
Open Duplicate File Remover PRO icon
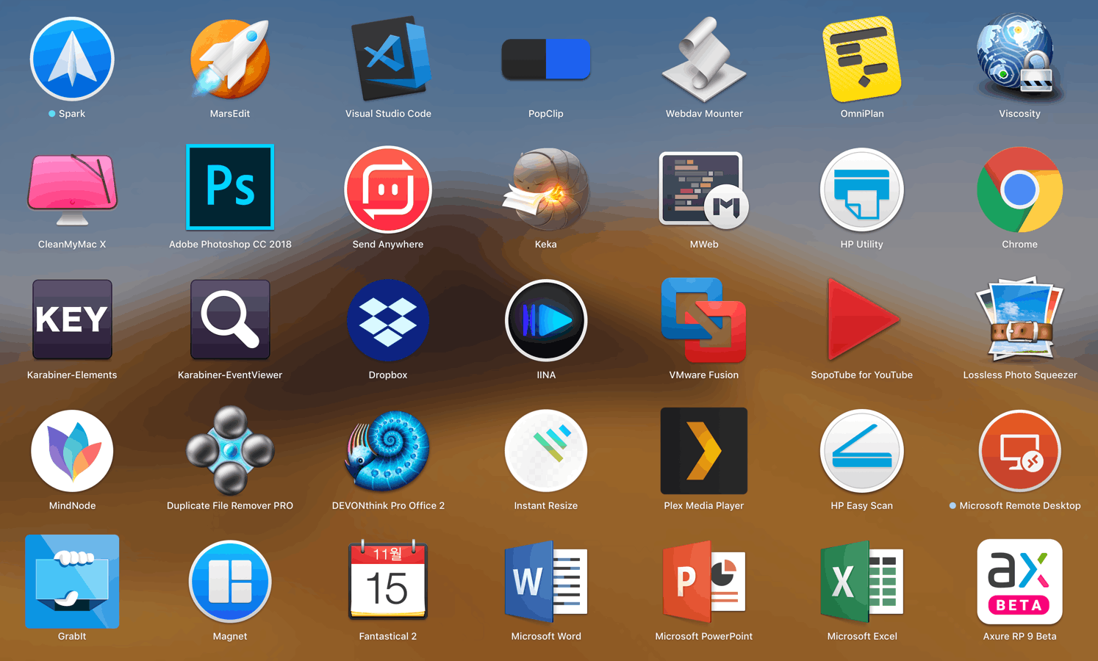(x=230, y=450)
